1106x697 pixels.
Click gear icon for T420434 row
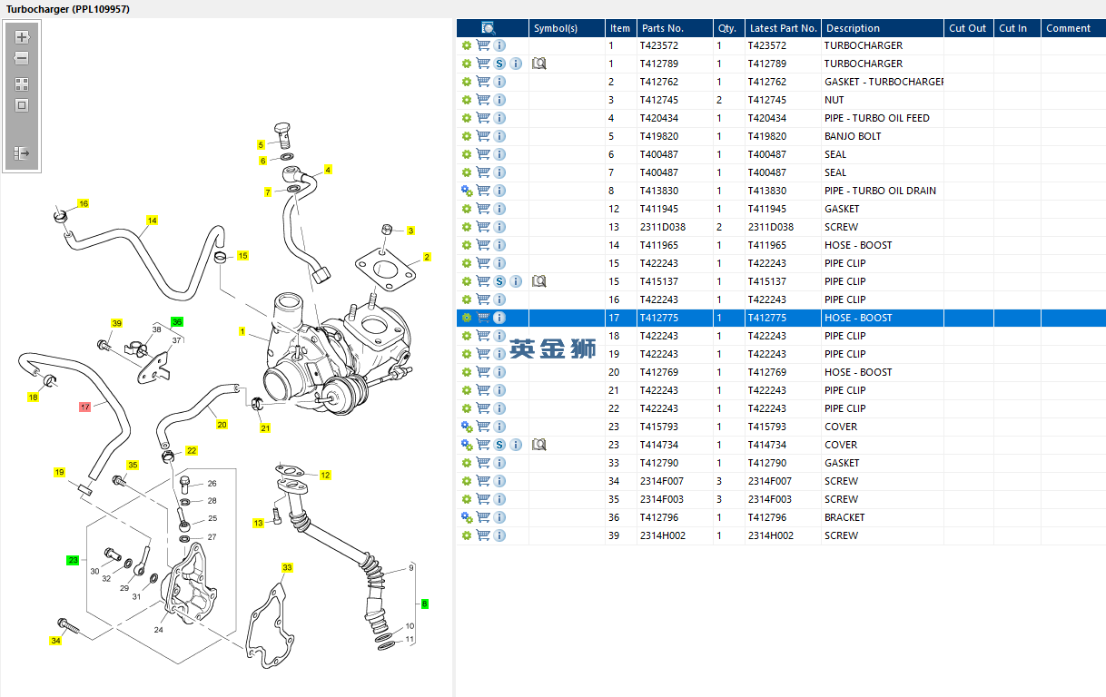pos(467,118)
